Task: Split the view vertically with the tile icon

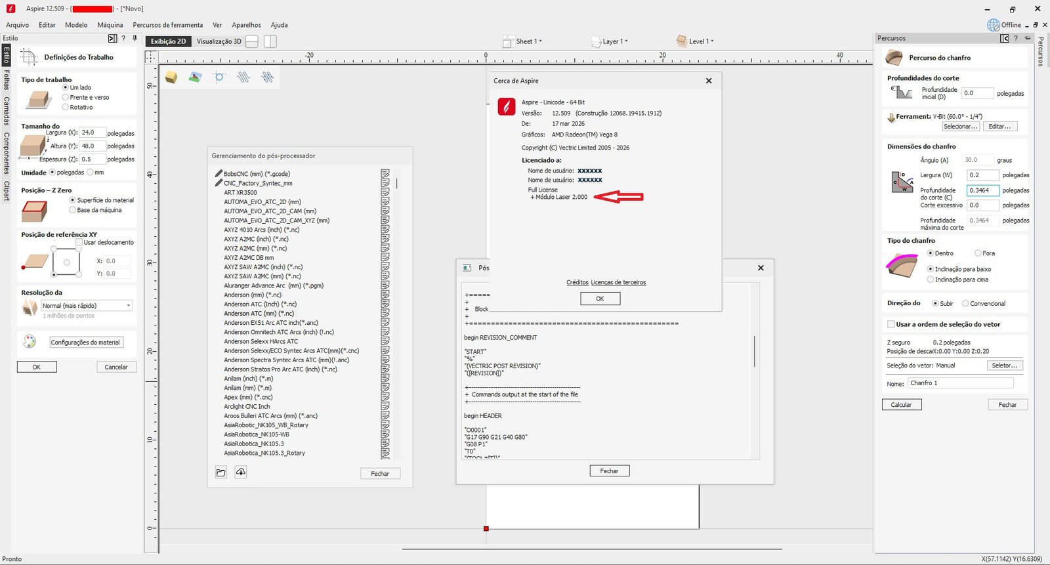Action: point(270,41)
